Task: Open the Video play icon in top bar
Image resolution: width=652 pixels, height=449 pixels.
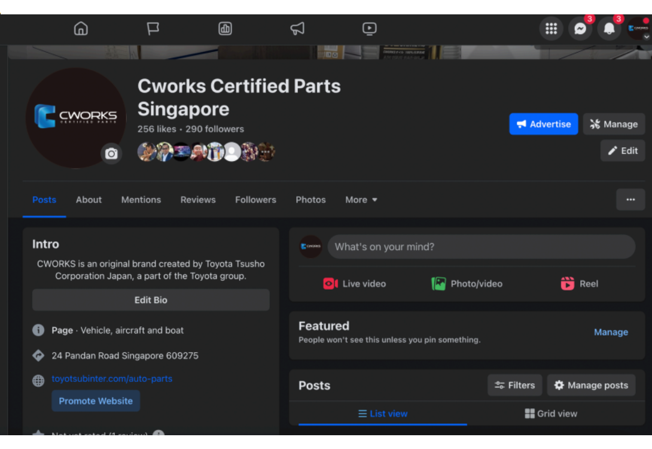Action: [x=369, y=29]
